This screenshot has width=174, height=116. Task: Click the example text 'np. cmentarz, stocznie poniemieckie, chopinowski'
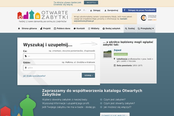pyautogui.click(x=72, y=51)
